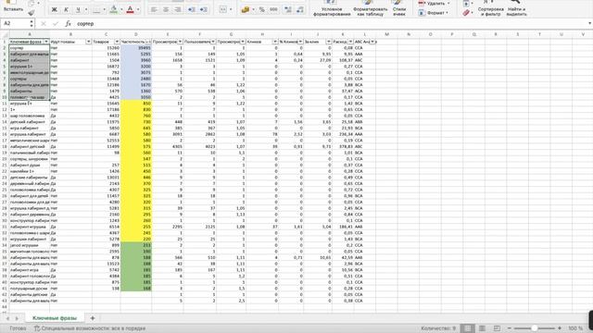
Task: Zoom out with the minus button
Action: click(510, 328)
